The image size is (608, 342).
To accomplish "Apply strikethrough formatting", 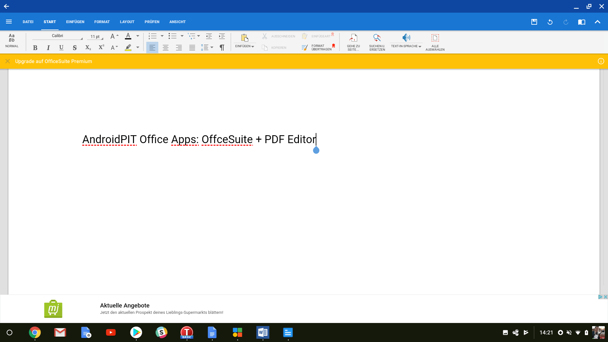I will tap(74, 47).
